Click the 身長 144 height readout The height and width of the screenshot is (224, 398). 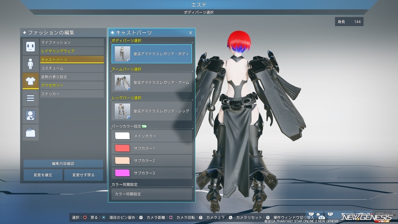pyautogui.click(x=349, y=22)
